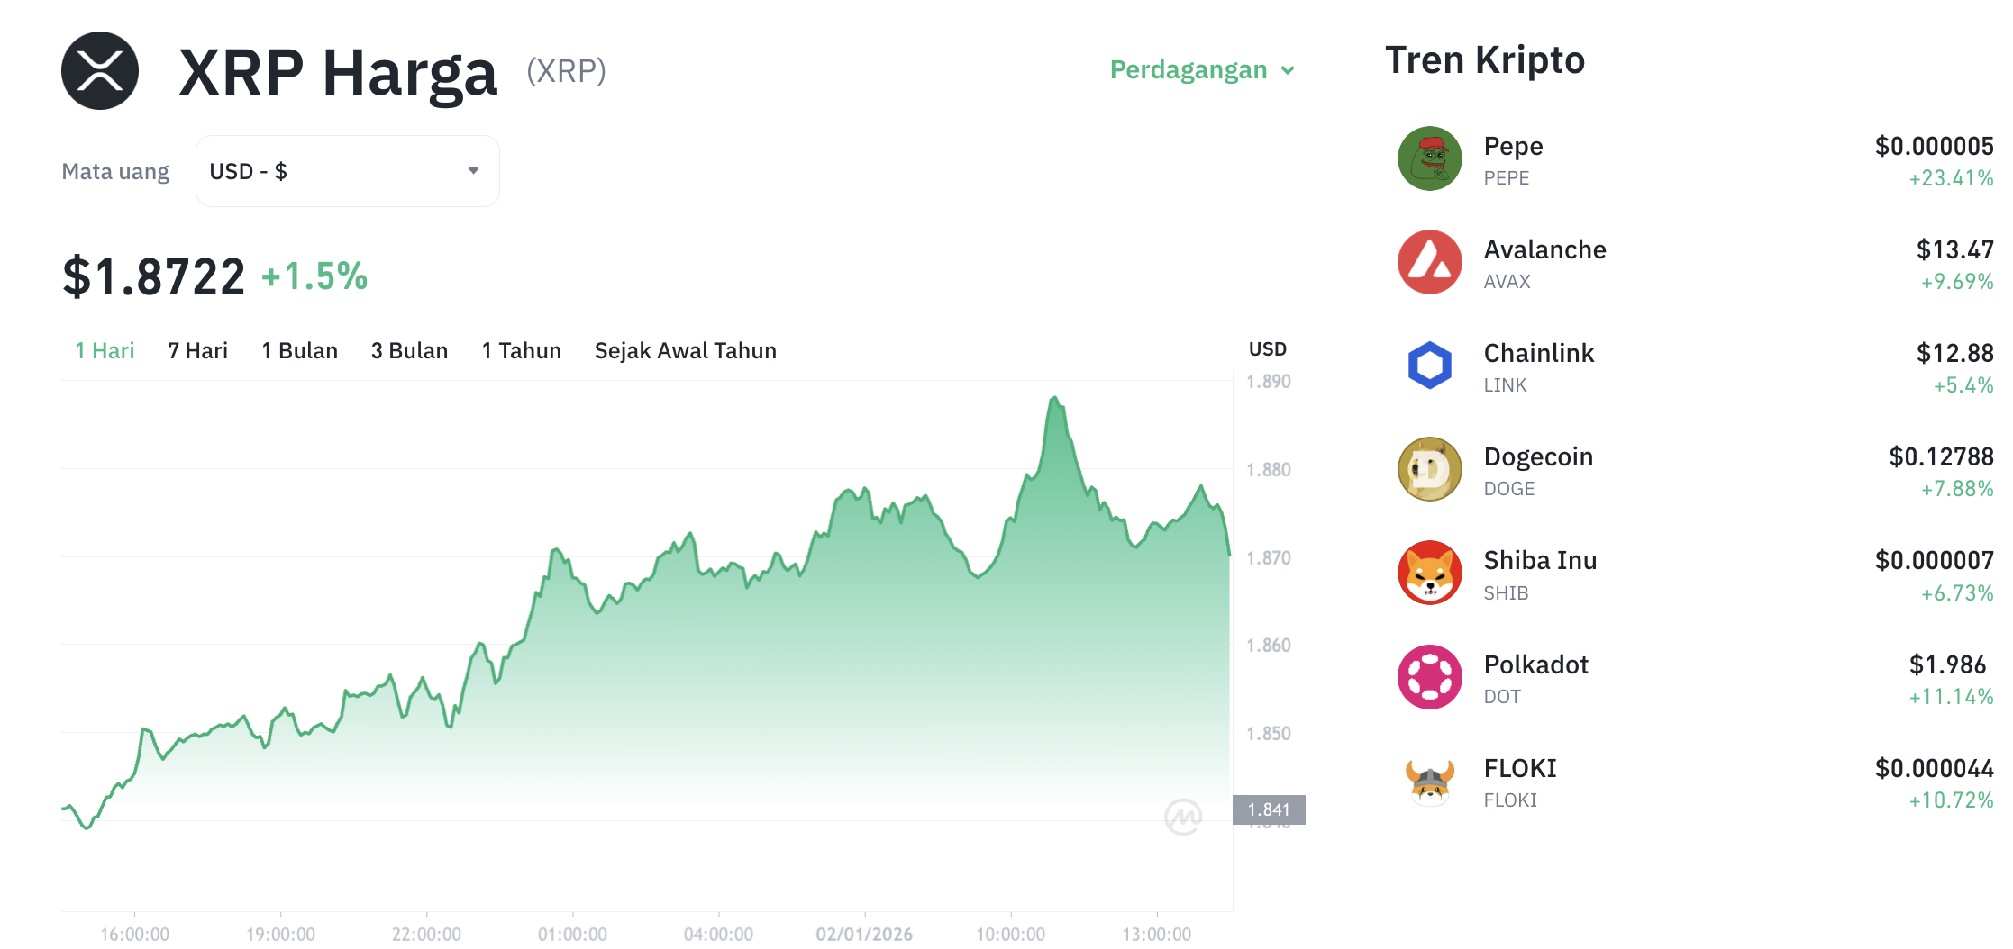Click the Tren Kripto heading
The image size is (2013, 949).
point(1486,59)
